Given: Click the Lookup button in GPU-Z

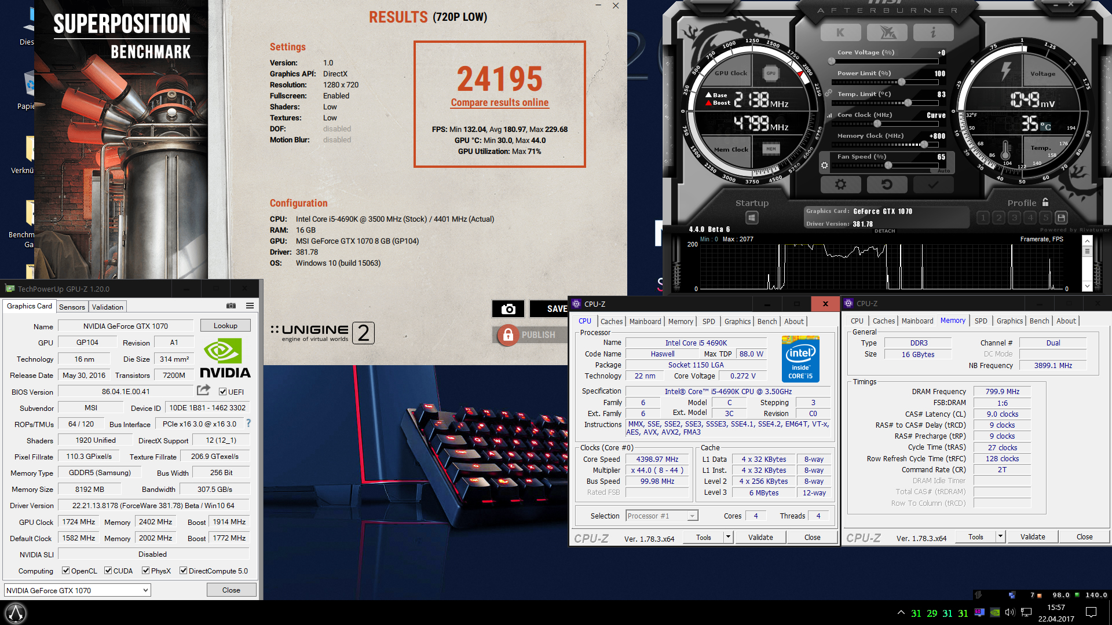Looking at the screenshot, I should [225, 326].
